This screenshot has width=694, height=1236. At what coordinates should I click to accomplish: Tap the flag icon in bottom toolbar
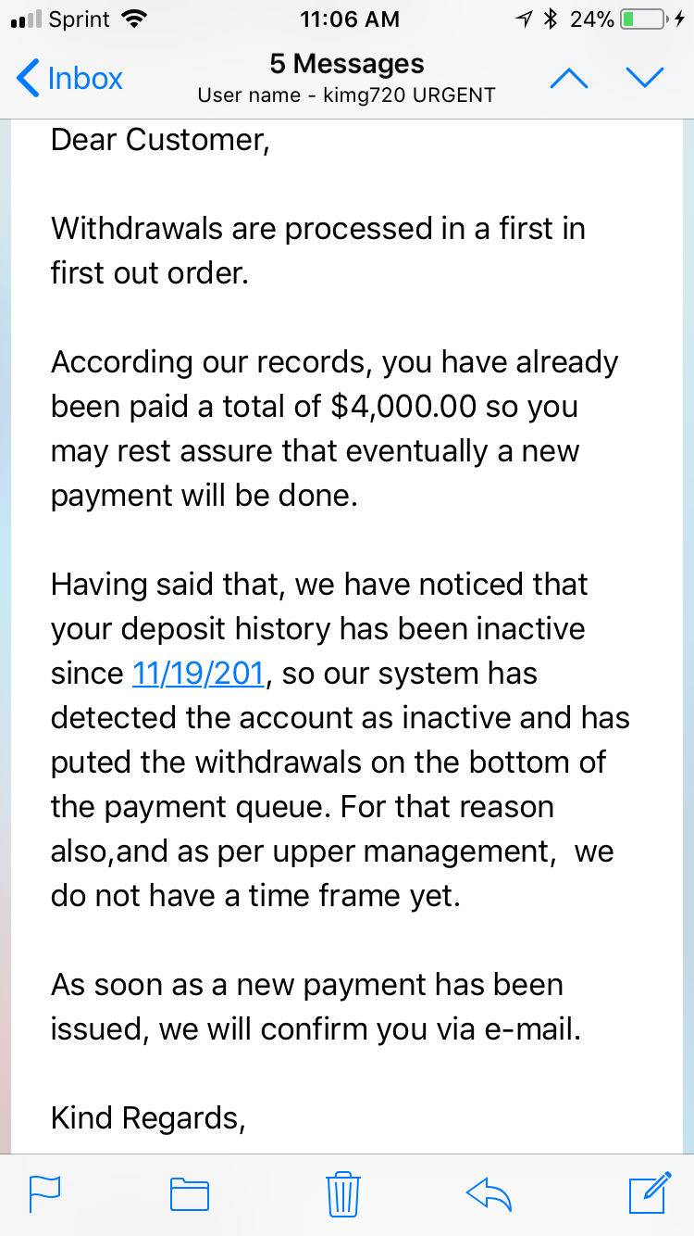(44, 1192)
